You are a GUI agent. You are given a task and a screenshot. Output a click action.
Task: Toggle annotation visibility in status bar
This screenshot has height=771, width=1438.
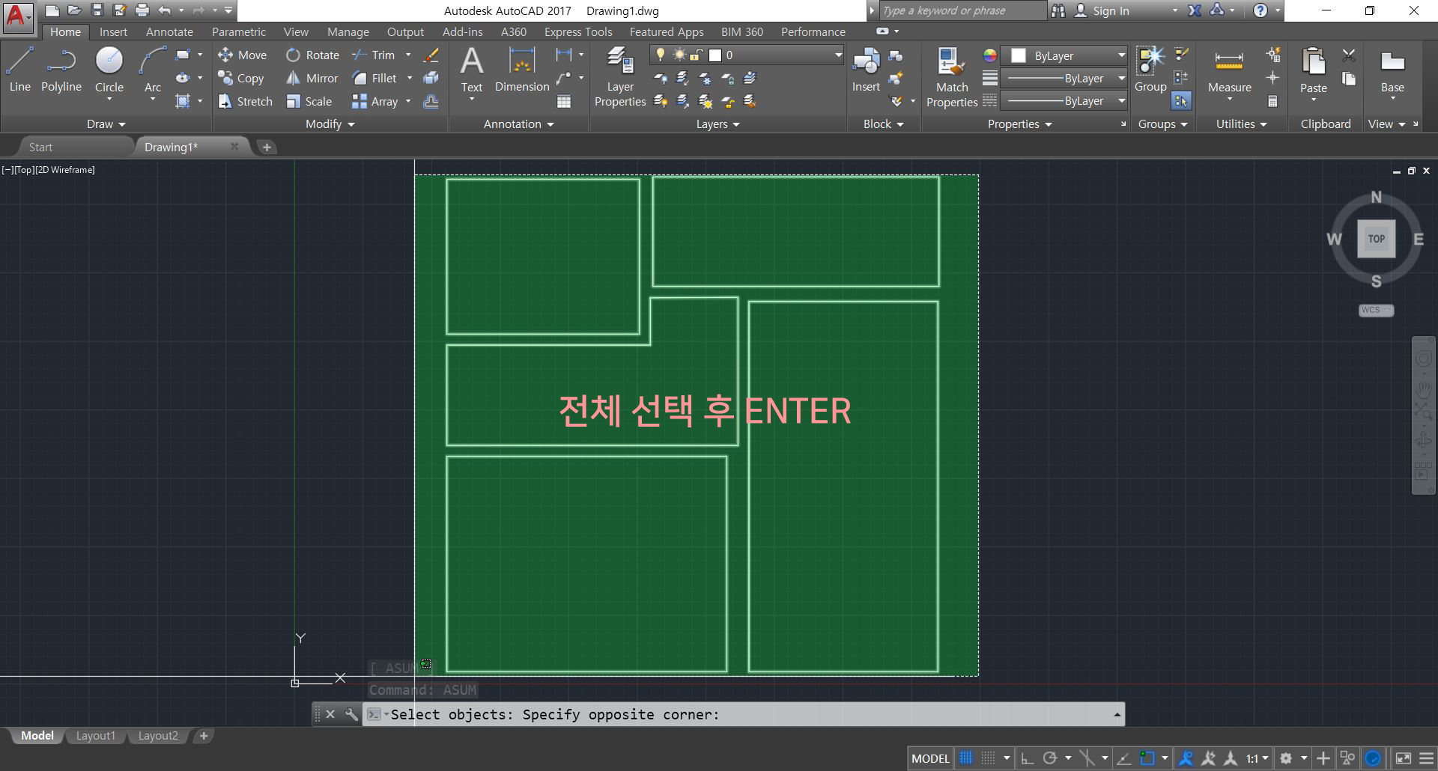[x=1186, y=758]
